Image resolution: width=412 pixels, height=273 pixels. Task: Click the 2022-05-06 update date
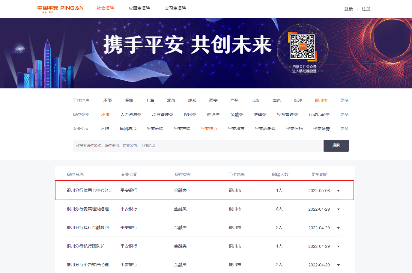pyautogui.click(x=319, y=191)
